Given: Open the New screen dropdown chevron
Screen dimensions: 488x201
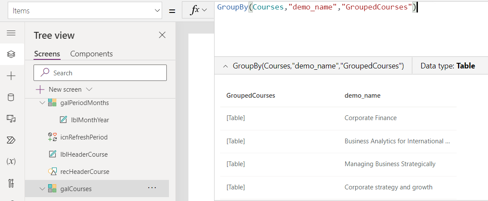Looking at the screenshot, I should (x=89, y=90).
